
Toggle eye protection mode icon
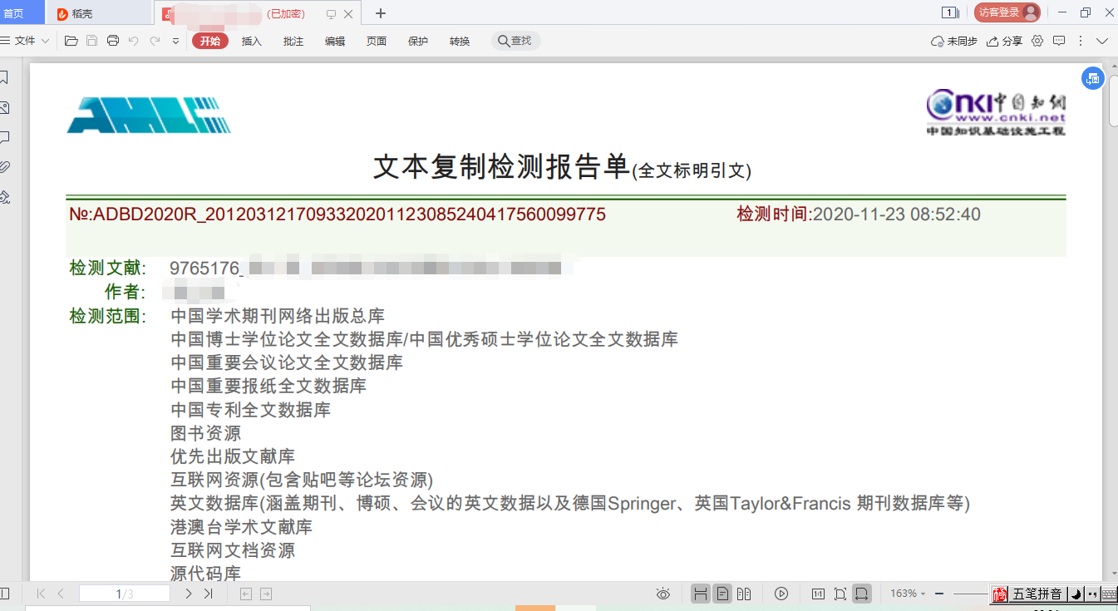(663, 594)
